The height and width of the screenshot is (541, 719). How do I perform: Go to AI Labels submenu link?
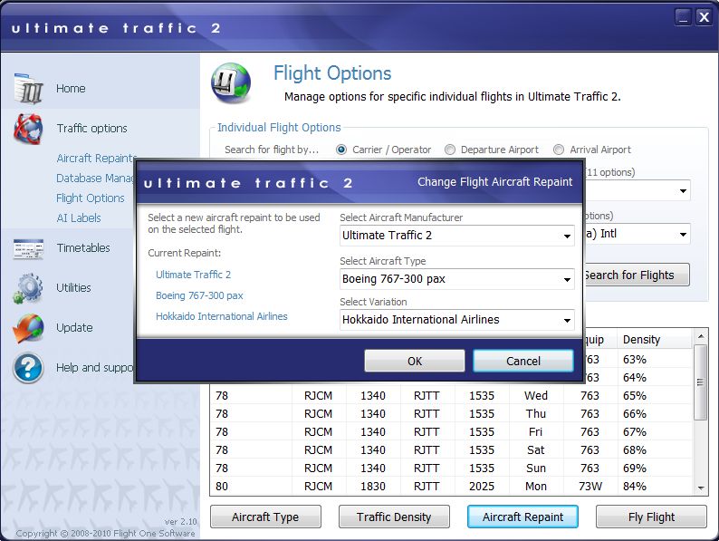tap(79, 218)
